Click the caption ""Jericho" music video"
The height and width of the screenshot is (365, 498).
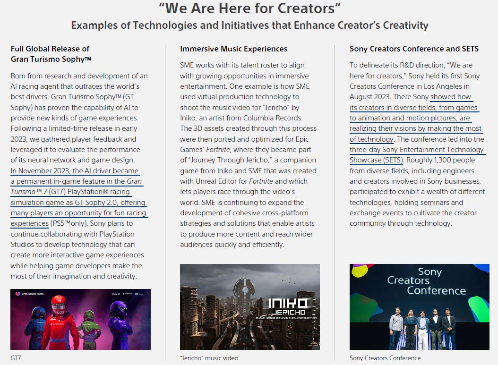tap(209, 358)
